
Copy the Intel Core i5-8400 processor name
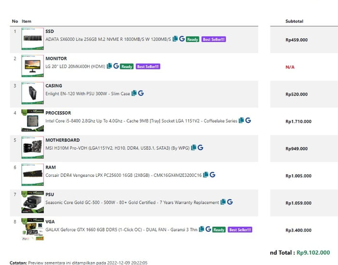[x=241, y=120]
